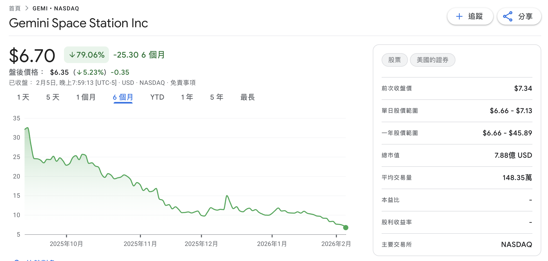Click the 本益比 row label
Screen dimensions: 548x261
coord(390,200)
